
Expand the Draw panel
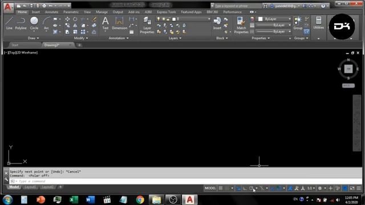click(33, 38)
